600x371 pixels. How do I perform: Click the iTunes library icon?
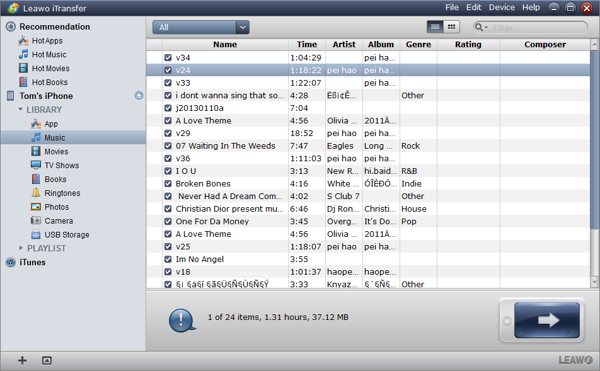click(11, 263)
